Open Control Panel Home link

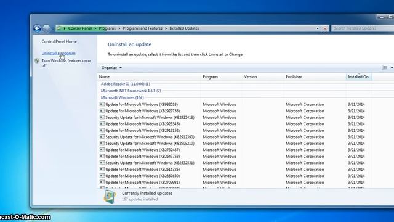point(59,41)
